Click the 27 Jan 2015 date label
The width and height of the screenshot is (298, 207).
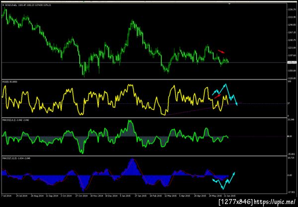tap(141, 196)
